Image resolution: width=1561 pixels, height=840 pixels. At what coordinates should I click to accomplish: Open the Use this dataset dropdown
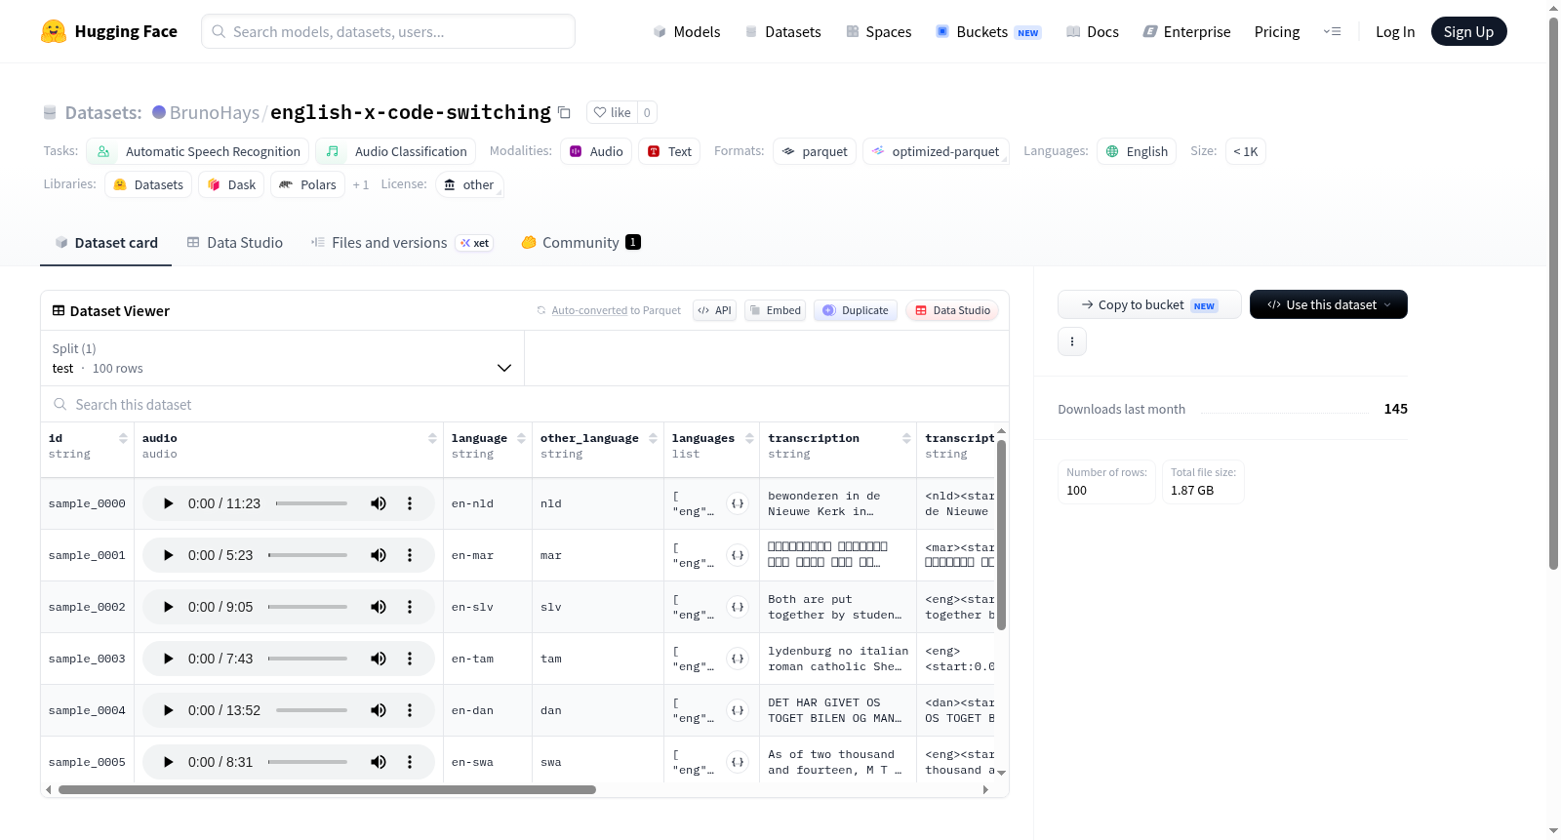pyautogui.click(x=1329, y=304)
